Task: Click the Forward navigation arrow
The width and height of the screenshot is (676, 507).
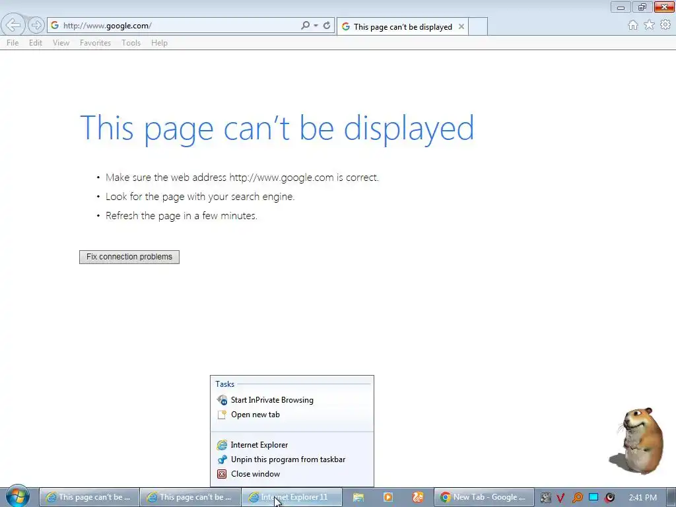Action: coord(36,25)
